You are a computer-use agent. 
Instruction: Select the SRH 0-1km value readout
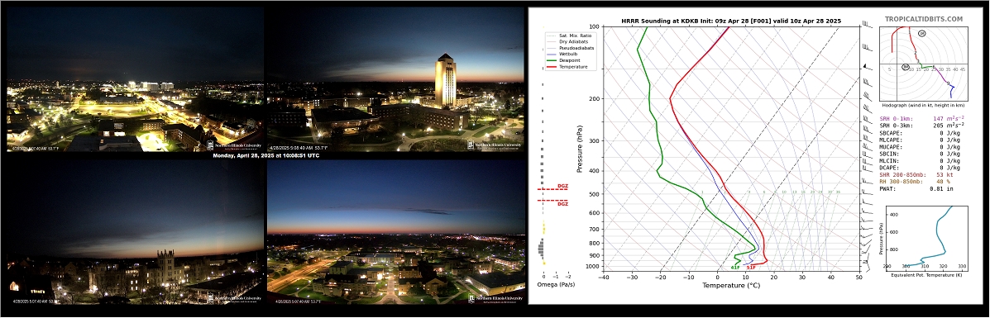(922, 118)
